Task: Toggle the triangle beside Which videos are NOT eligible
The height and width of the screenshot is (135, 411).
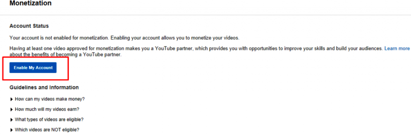Action: pyautogui.click(x=12, y=130)
